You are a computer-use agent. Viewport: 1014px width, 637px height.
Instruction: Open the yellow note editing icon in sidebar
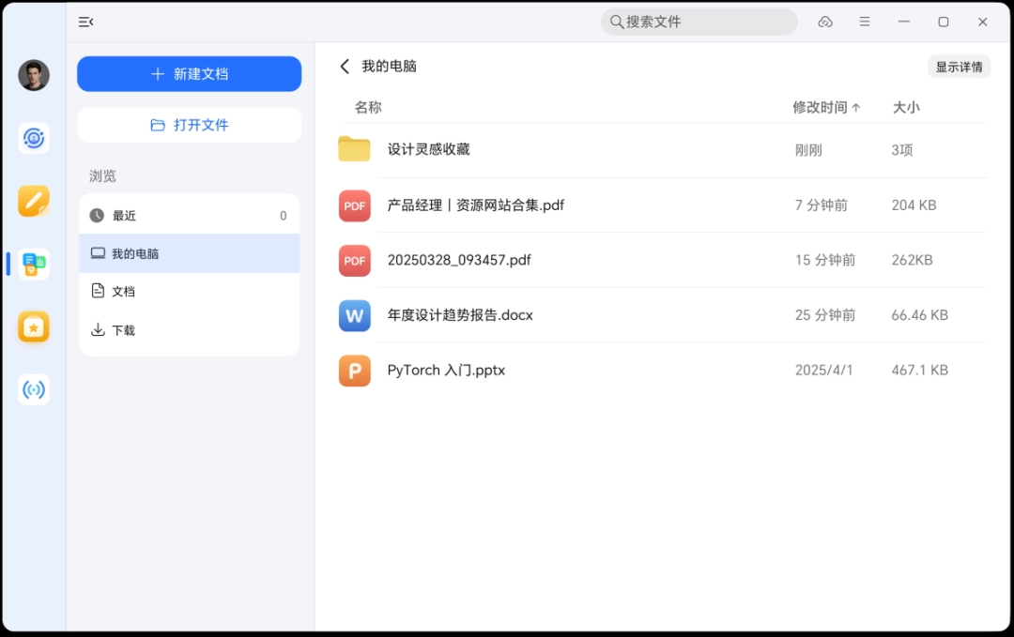pyautogui.click(x=34, y=201)
